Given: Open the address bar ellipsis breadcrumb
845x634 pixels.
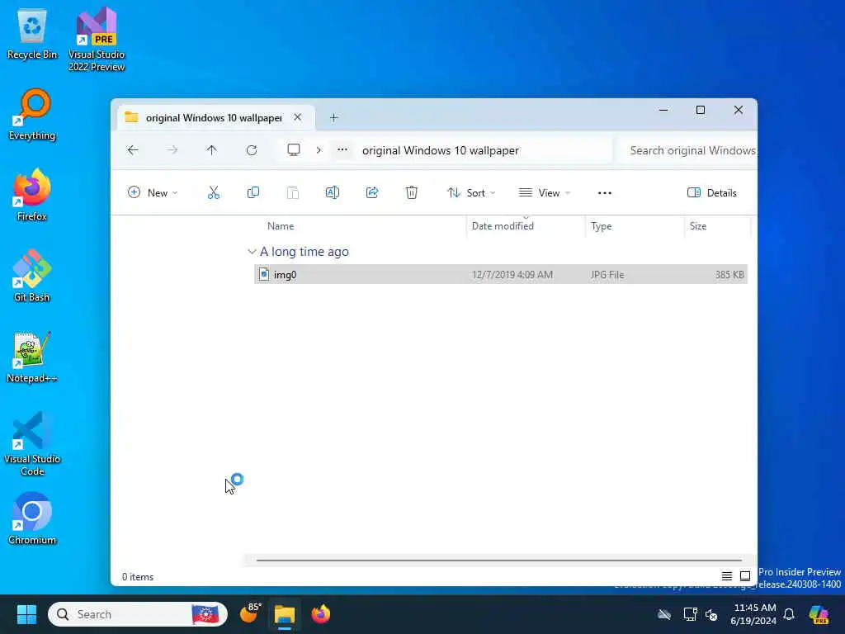Looking at the screenshot, I should [x=342, y=149].
